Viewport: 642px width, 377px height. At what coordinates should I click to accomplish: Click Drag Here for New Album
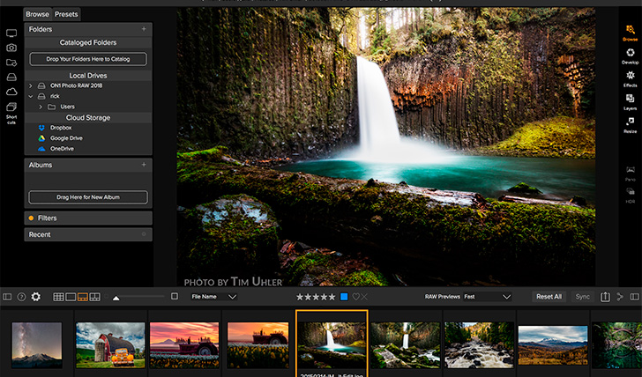(88, 197)
